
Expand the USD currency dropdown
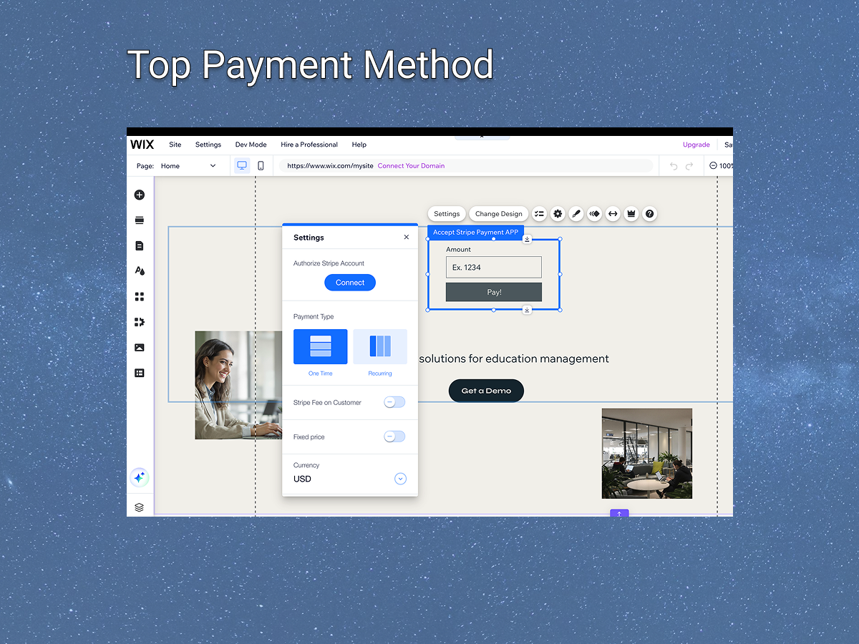click(400, 479)
